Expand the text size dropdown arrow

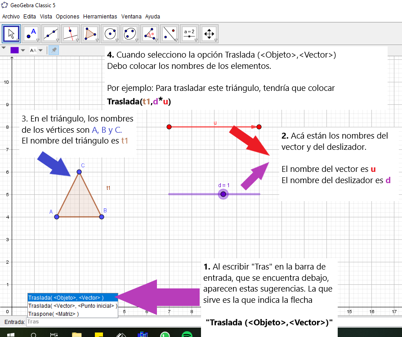click(40, 50)
